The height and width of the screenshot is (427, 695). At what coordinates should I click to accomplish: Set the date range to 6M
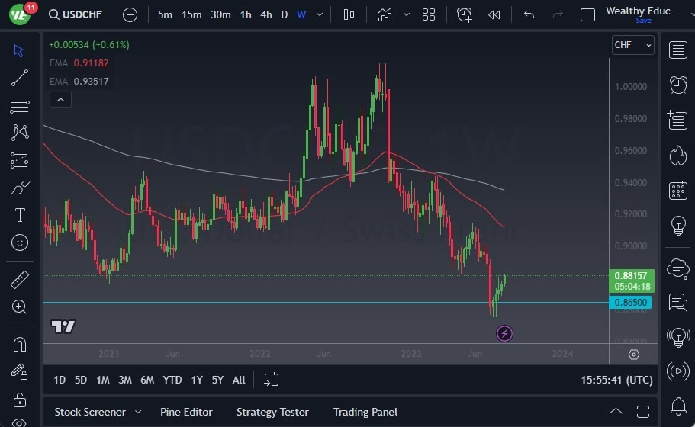coord(147,380)
